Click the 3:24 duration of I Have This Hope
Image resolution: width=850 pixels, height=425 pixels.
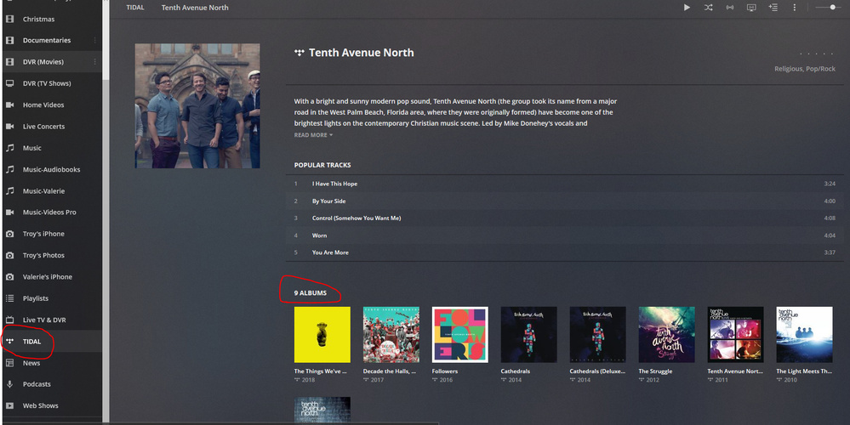click(x=830, y=184)
